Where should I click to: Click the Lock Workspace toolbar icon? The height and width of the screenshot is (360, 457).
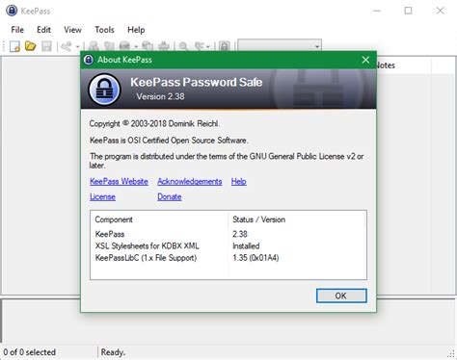[x=225, y=46]
